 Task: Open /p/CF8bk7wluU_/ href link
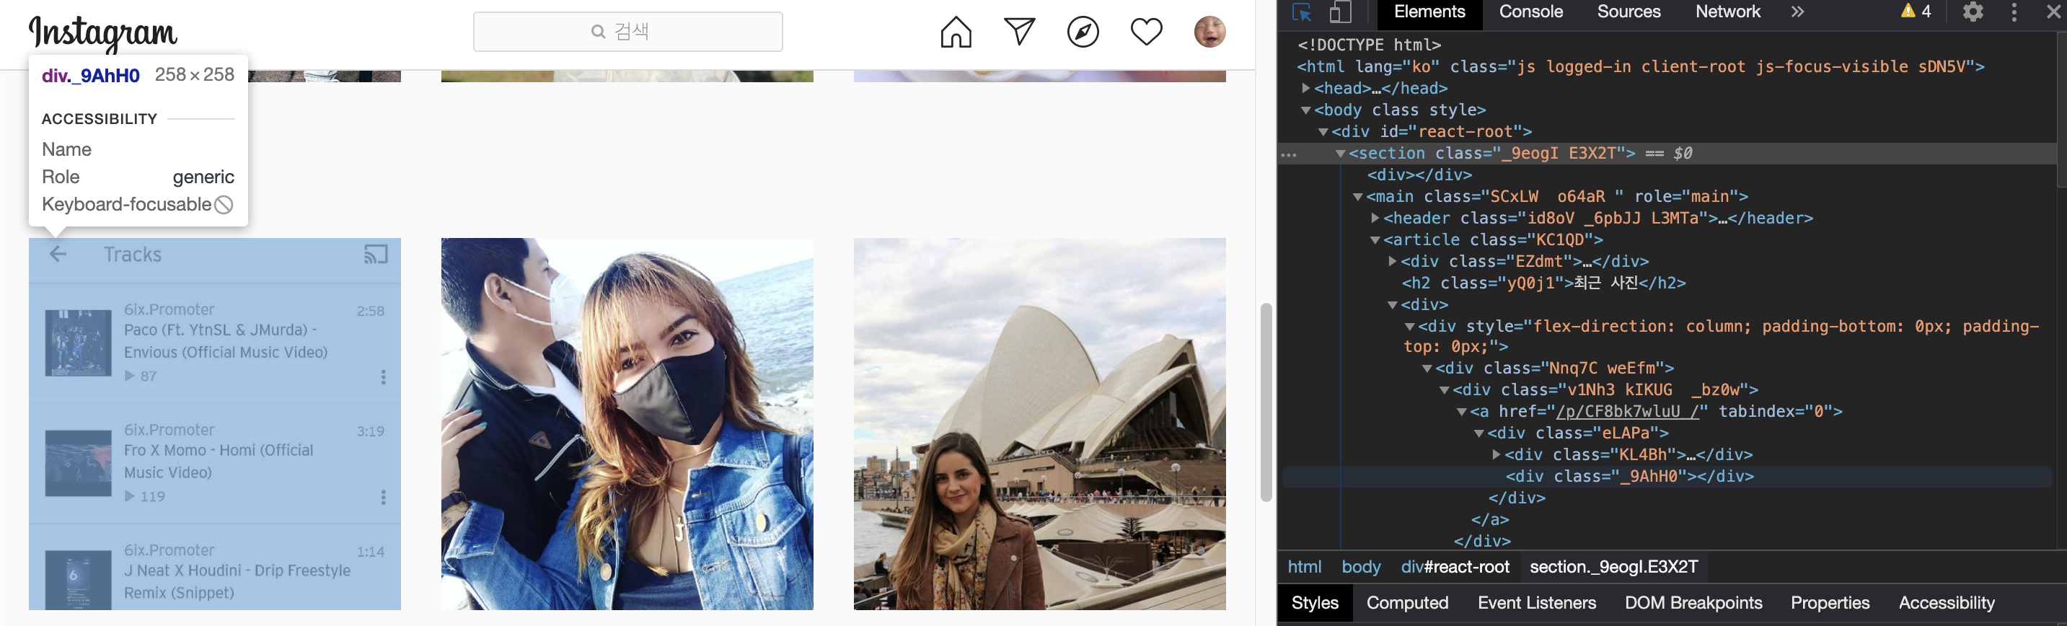pyautogui.click(x=1627, y=412)
